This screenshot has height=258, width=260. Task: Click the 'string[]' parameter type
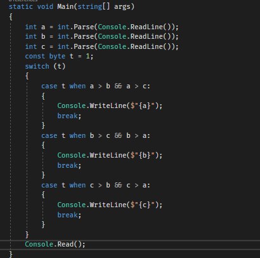(x=94, y=6)
